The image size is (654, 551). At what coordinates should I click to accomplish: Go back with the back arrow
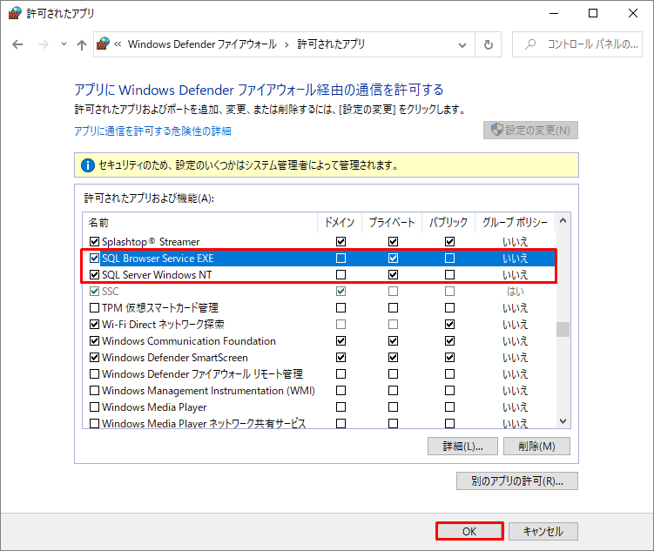(17, 44)
